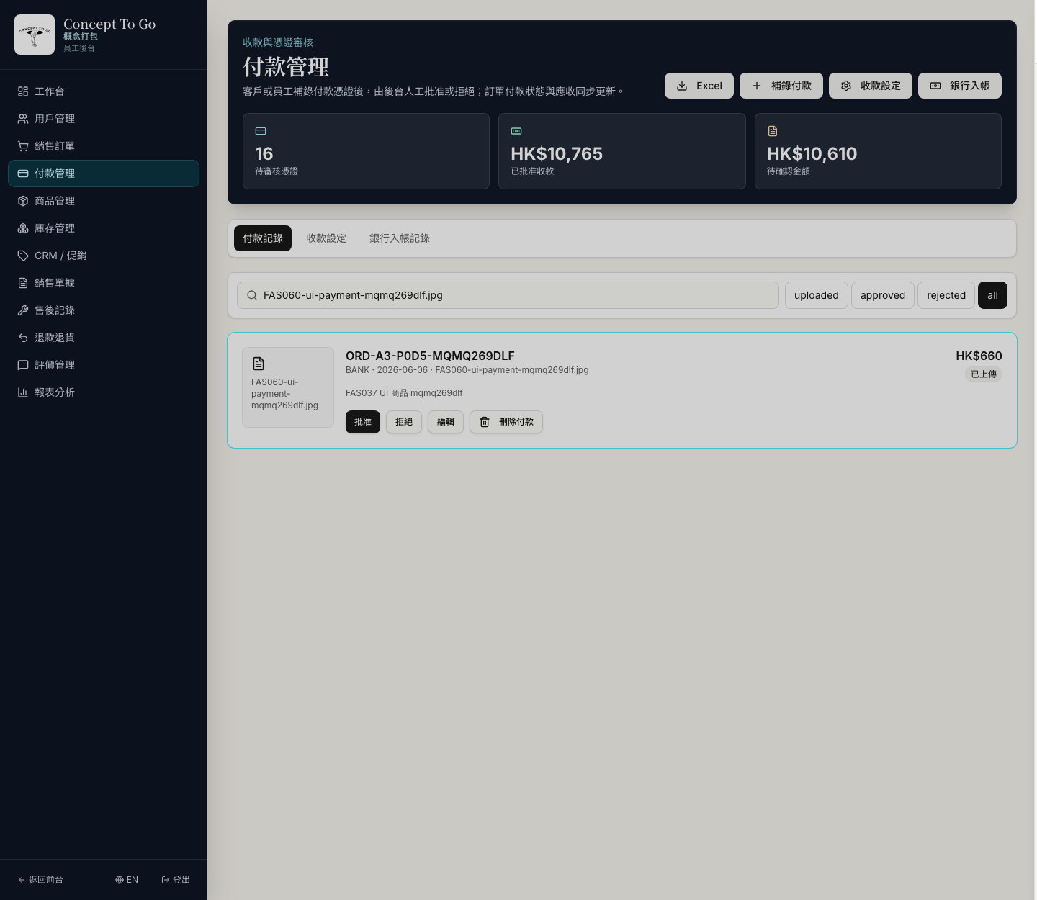Screen dimensions: 1037x900
Task: Select the 16 待審核憑證 stat card
Action: point(366,151)
